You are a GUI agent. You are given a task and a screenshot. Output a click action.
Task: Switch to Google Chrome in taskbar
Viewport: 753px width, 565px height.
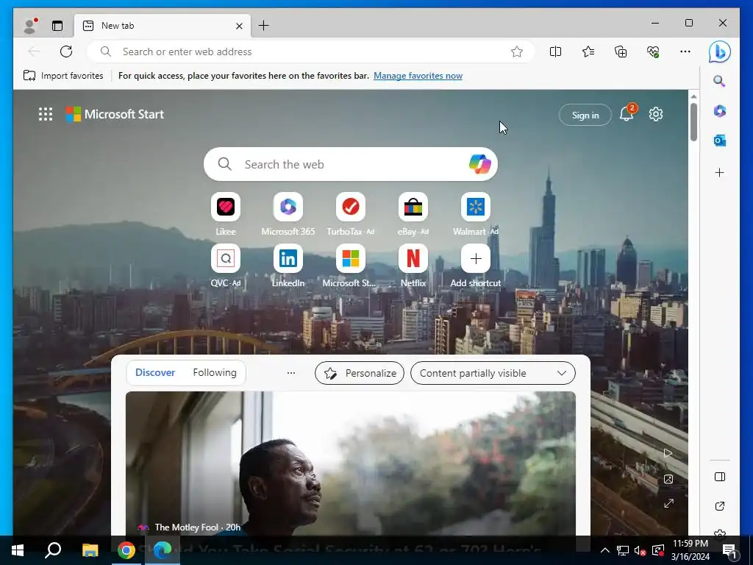[x=126, y=550]
